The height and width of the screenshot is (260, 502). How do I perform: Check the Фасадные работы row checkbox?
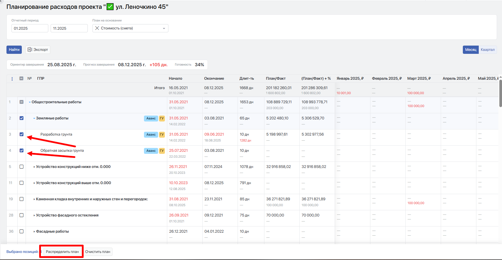(21, 231)
